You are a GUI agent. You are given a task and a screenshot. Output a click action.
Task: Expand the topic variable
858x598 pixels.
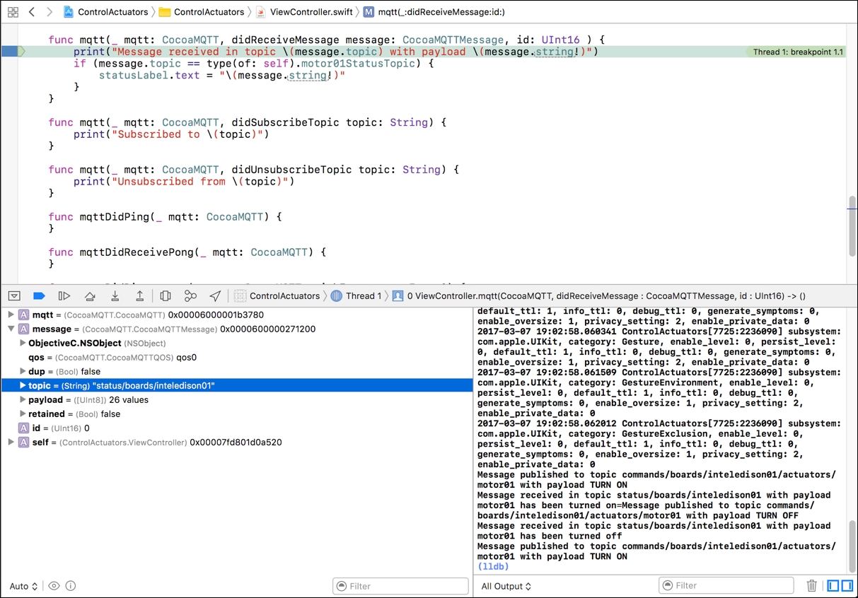pyautogui.click(x=23, y=385)
